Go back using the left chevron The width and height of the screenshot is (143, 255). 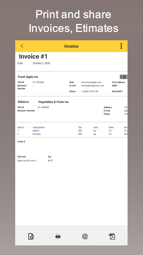point(22,46)
